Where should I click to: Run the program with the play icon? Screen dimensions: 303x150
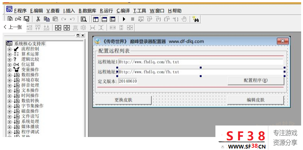coord(124,19)
